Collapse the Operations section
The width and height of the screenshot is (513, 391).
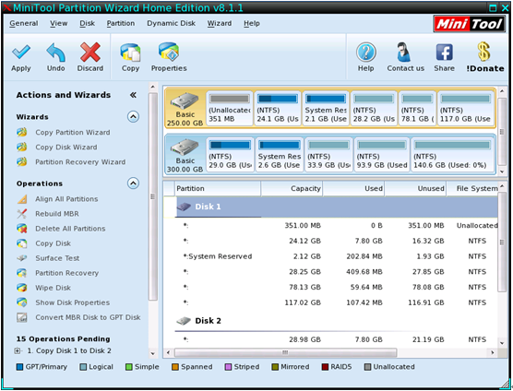click(x=133, y=184)
